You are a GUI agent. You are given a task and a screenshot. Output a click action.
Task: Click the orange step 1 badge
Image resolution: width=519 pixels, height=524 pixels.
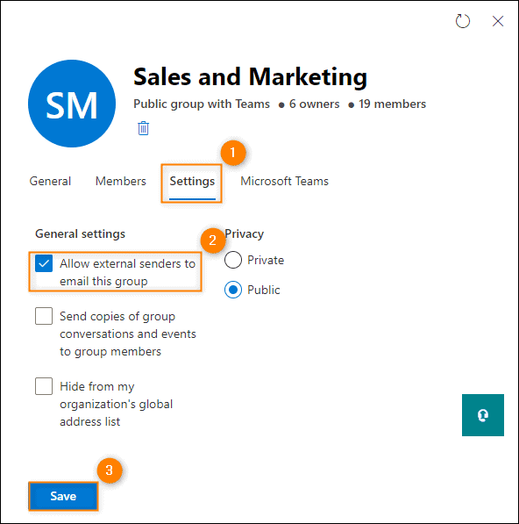[x=233, y=153]
